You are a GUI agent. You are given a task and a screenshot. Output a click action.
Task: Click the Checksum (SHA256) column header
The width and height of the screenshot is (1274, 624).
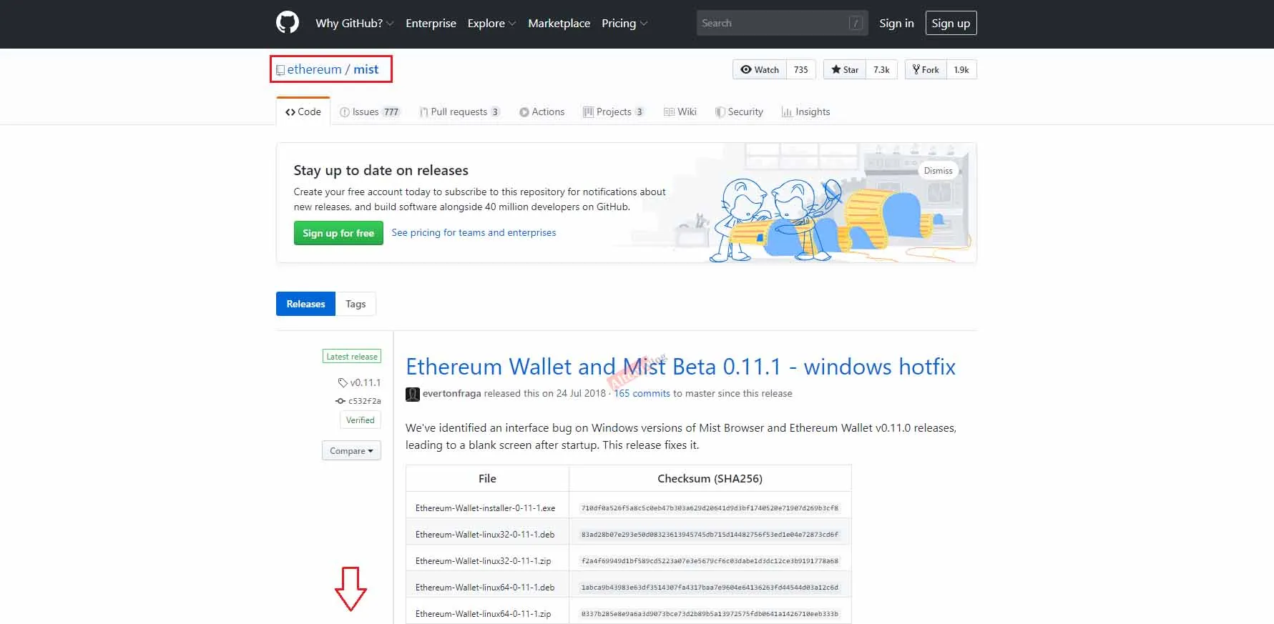[x=710, y=478]
